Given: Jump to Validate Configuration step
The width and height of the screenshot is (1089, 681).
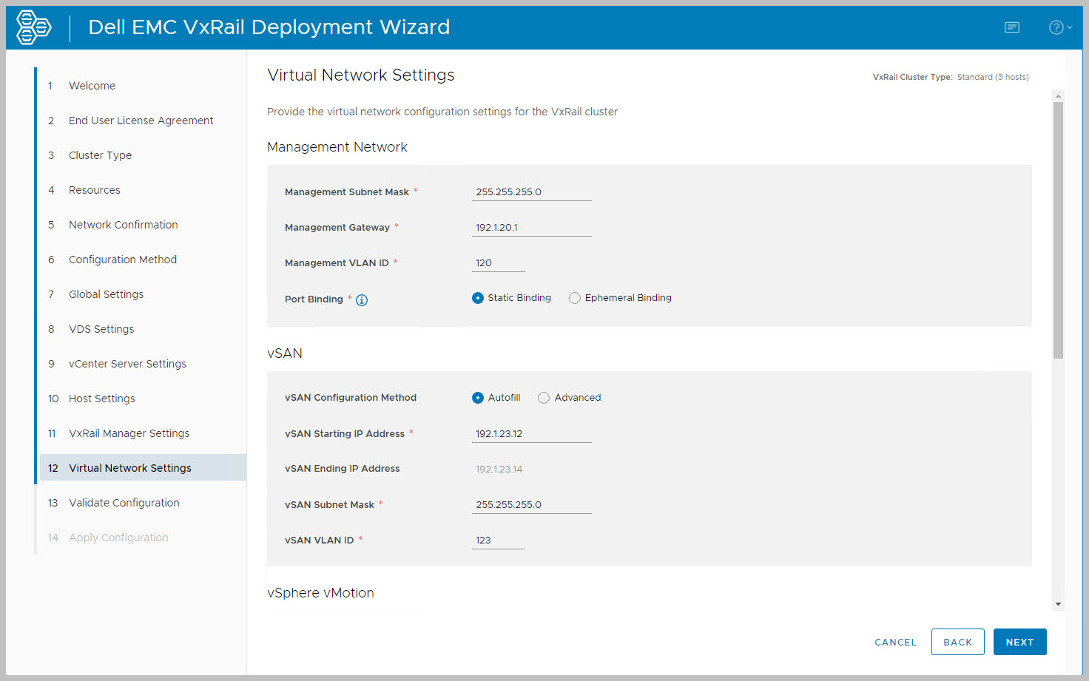Looking at the screenshot, I should coord(124,503).
